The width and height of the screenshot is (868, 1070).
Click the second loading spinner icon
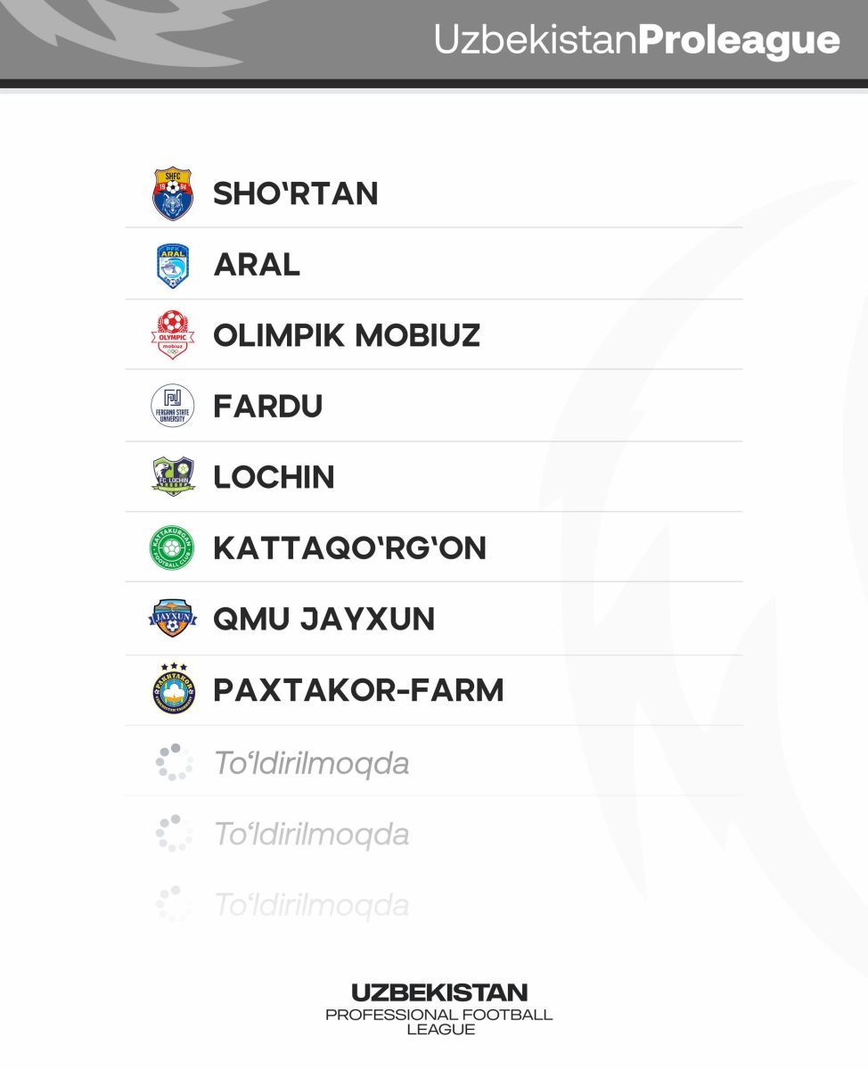click(174, 834)
